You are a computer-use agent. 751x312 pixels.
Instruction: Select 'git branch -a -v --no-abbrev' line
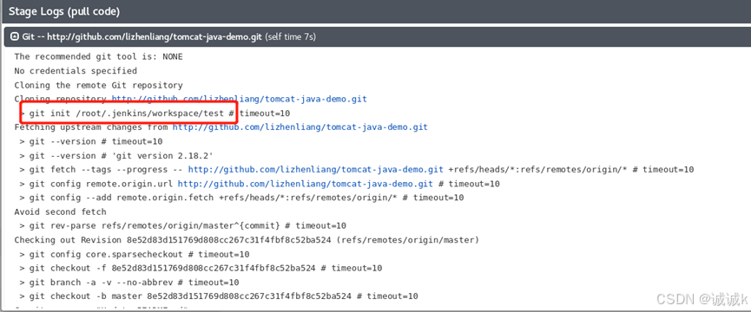[128, 283]
